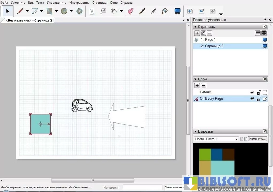Viewport: 273px width, 192px height.
Task: Open the Цвета : Цвета 1 dropdown
Action: coord(216,139)
